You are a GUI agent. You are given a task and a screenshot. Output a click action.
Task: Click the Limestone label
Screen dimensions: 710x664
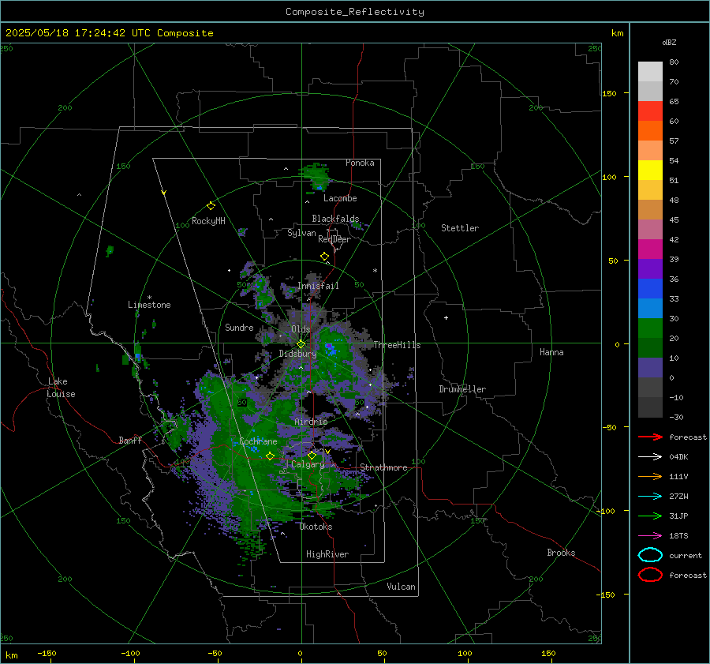(x=149, y=305)
